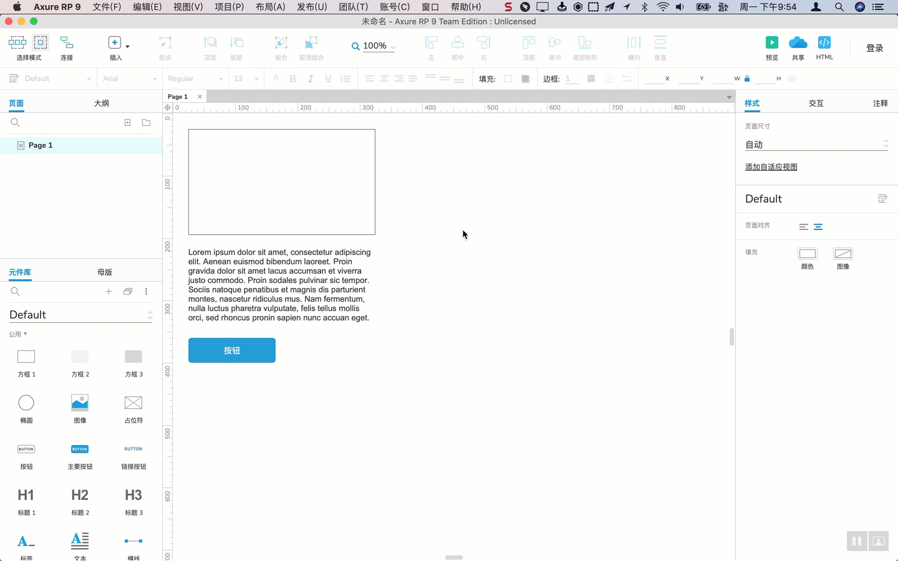
Task: Click the Share (共享) cloud icon
Action: click(798, 43)
